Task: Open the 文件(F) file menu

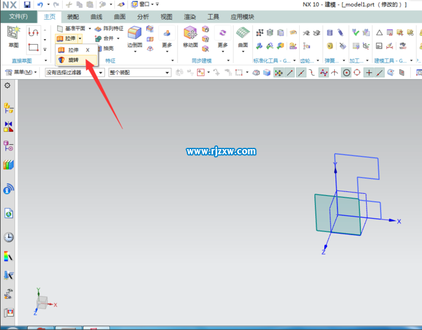Action: (x=17, y=17)
